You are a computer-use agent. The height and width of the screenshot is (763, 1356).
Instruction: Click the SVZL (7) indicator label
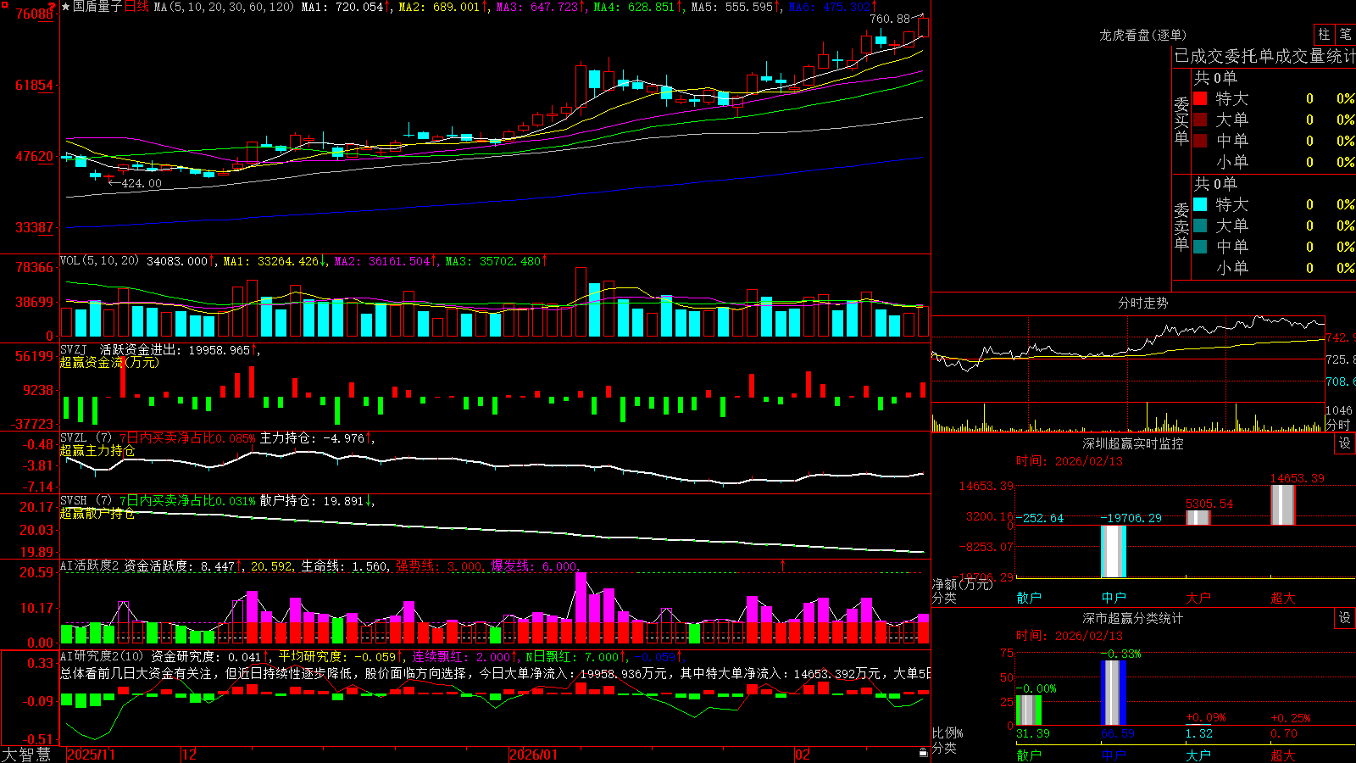click(86, 438)
